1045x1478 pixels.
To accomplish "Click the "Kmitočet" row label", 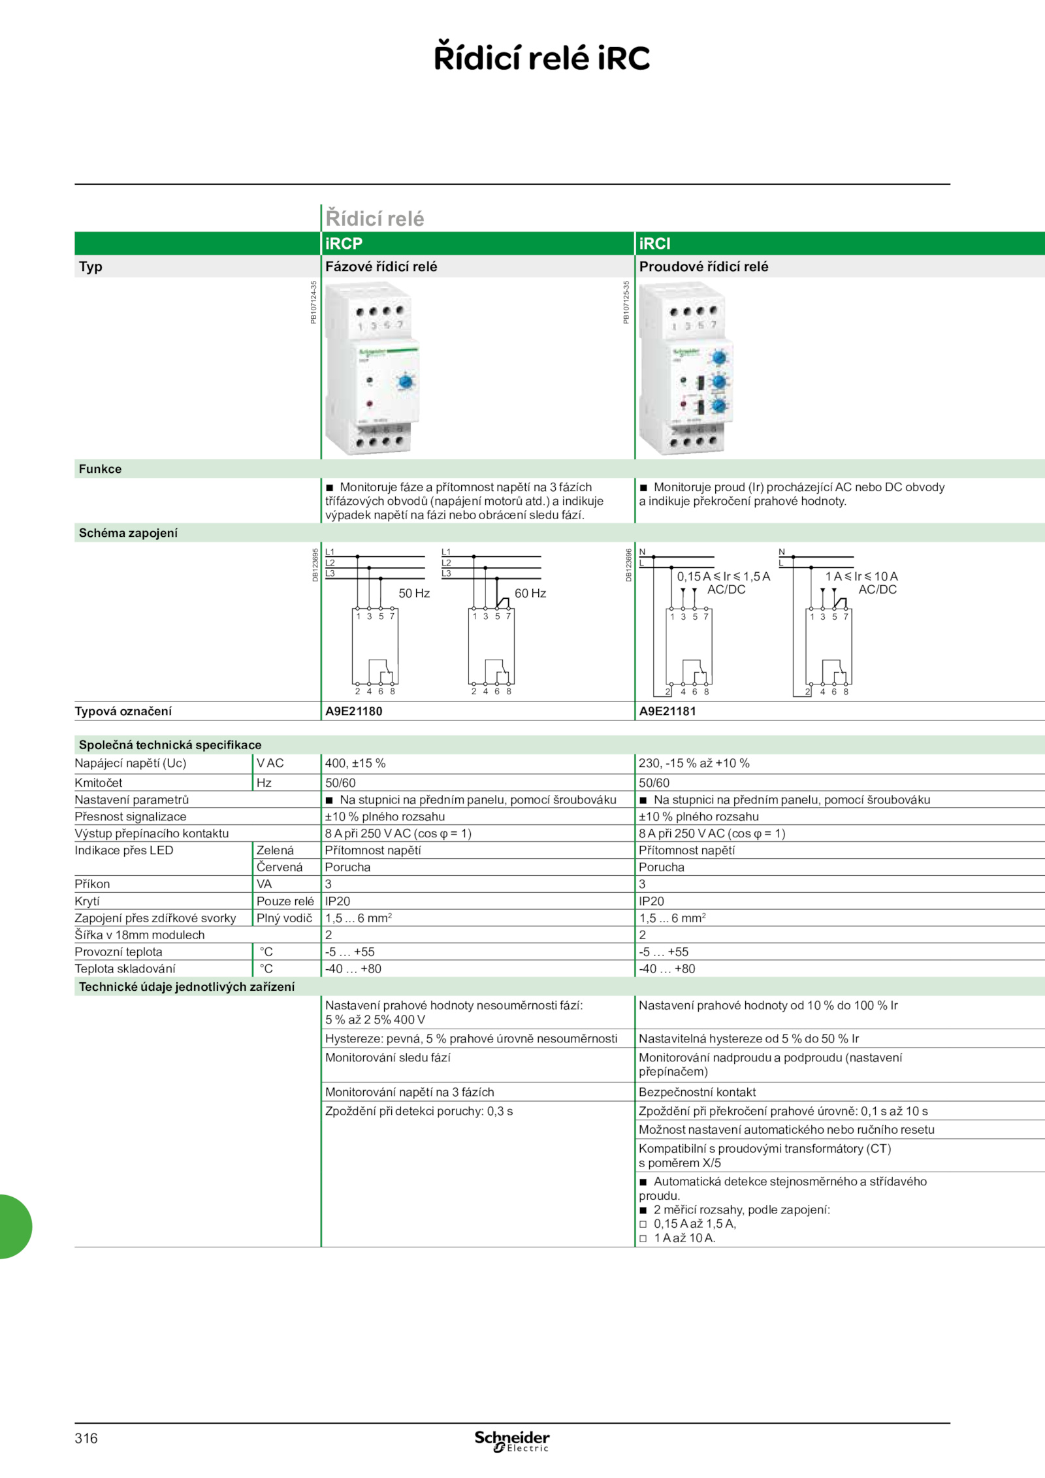I will click(99, 782).
